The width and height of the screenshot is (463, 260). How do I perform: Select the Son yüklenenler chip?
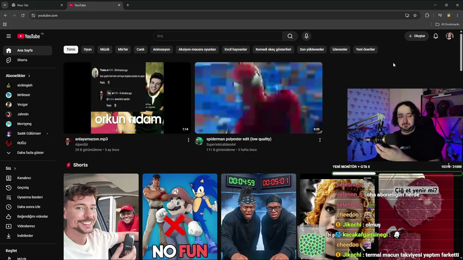coord(312,49)
